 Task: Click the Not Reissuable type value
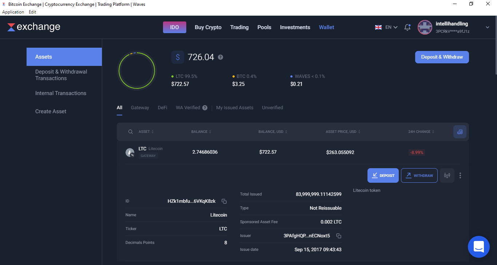point(326,208)
